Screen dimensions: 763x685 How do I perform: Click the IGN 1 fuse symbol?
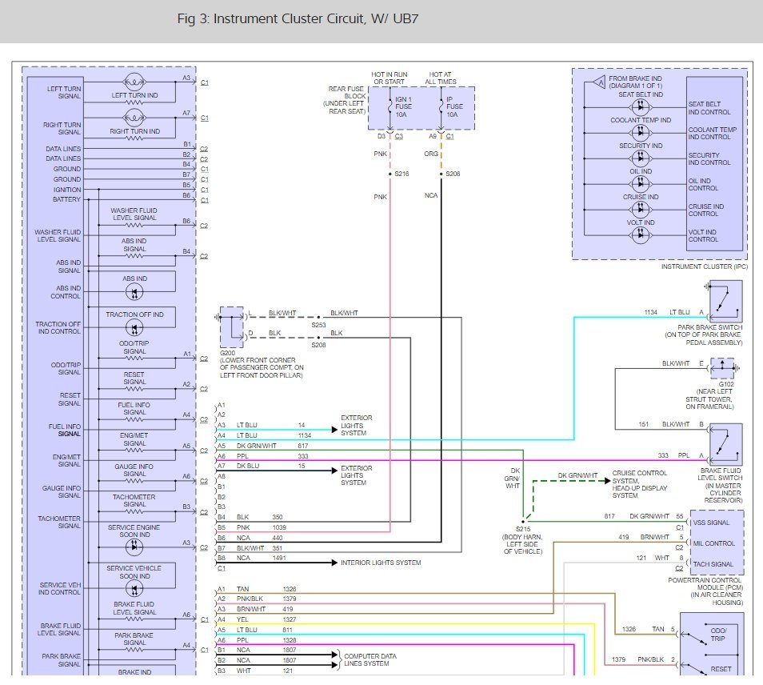[389, 107]
